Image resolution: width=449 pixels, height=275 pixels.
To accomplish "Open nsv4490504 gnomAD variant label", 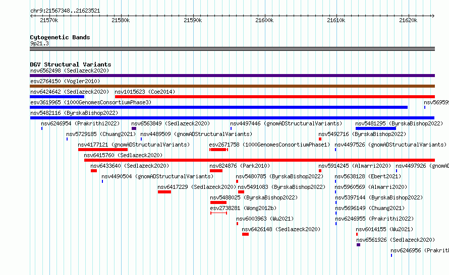I will [157, 176].
